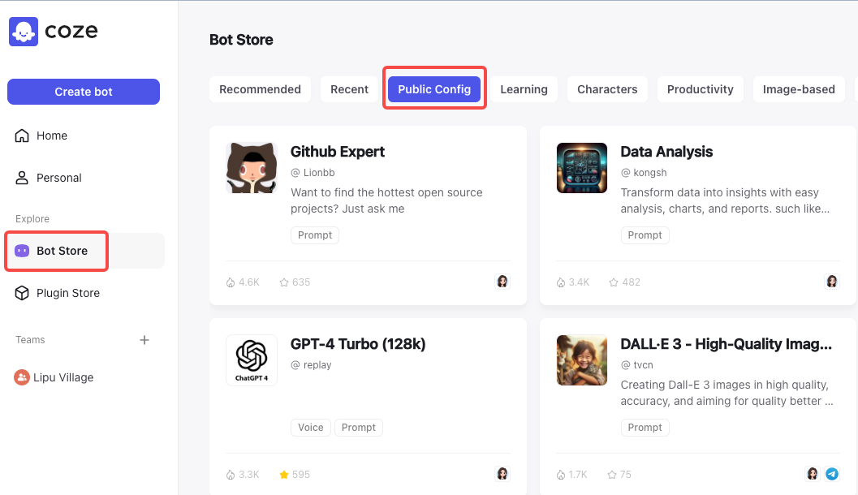The image size is (858, 495).
Task: Click the Github Expert description text
Action: [386, 200]
